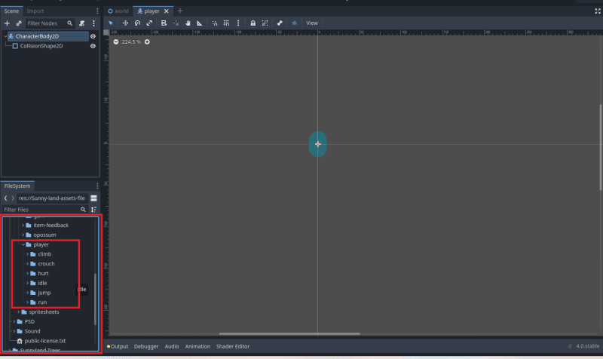Viewport: 603px width, 359px height.
Task: Add a new scene tab with plus
Action: (180, 11)
